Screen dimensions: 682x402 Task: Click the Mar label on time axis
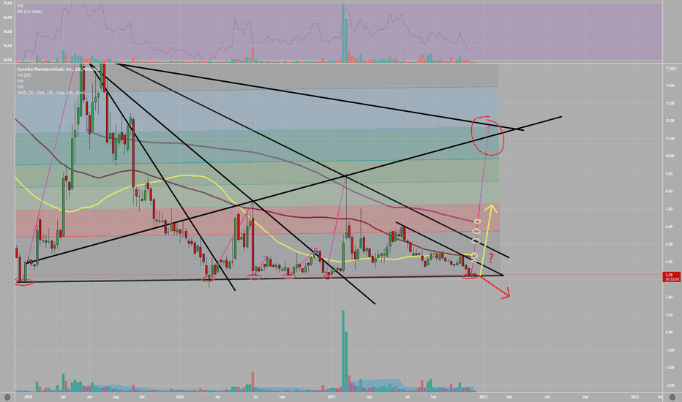tap(509, 397)
